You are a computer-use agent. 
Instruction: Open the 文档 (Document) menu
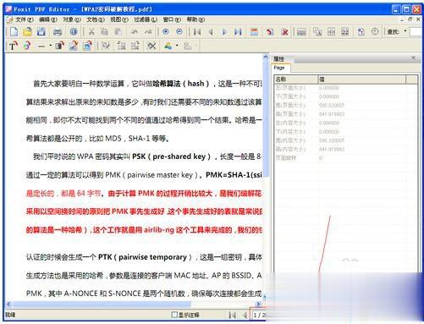point(96,19)
